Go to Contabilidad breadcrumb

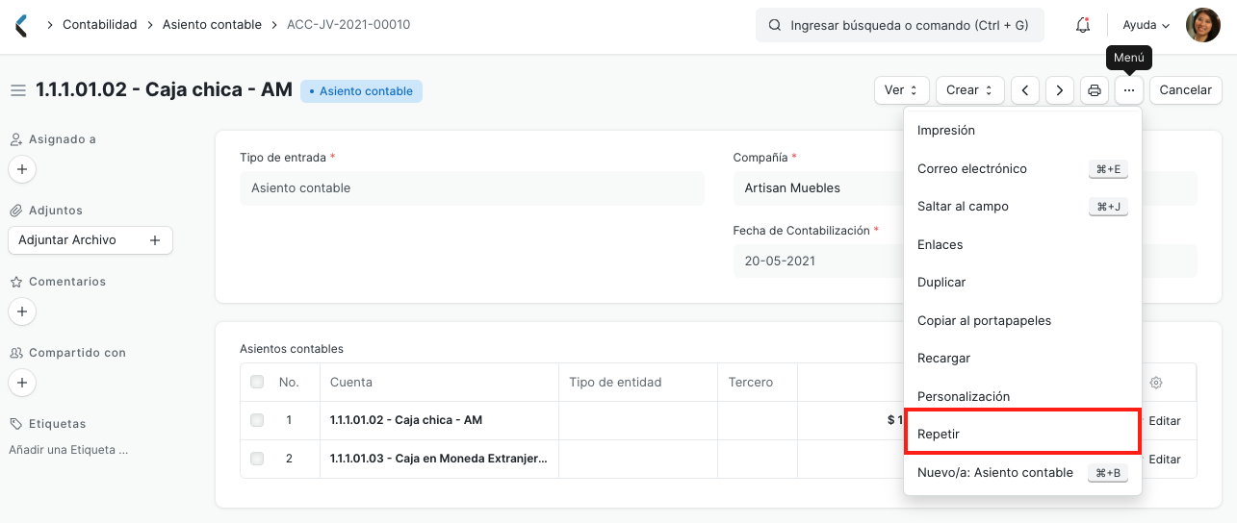[100, 25]
